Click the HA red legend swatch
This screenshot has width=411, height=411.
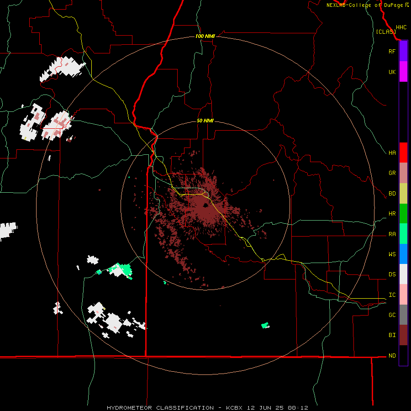click(403, 153)
